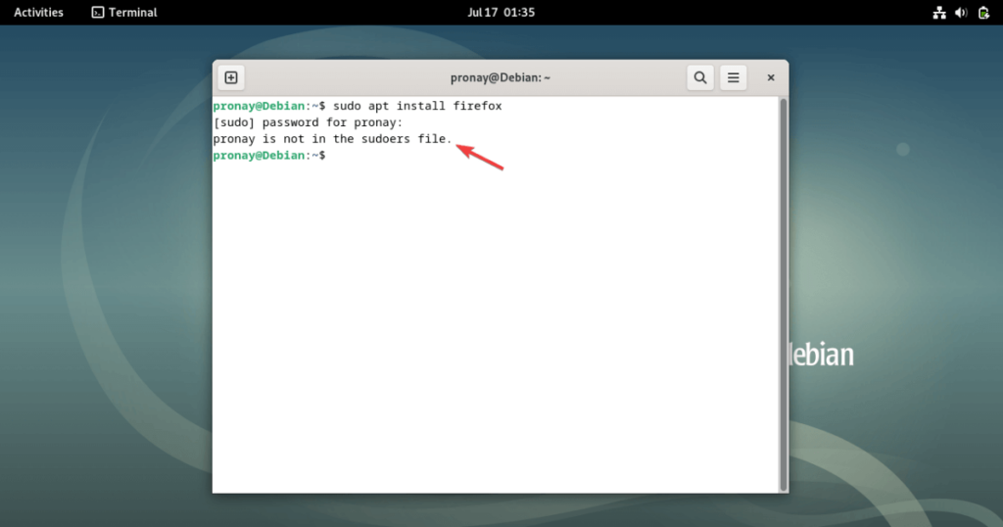Click the network status icon
This screenshot has width=1003, height=527.
(939, 13)
